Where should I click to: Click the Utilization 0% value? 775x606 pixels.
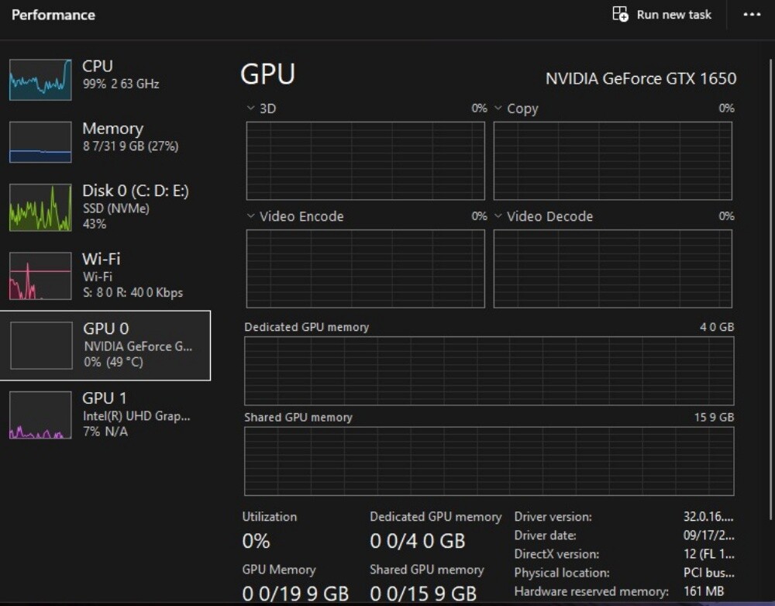pos(256,541)
